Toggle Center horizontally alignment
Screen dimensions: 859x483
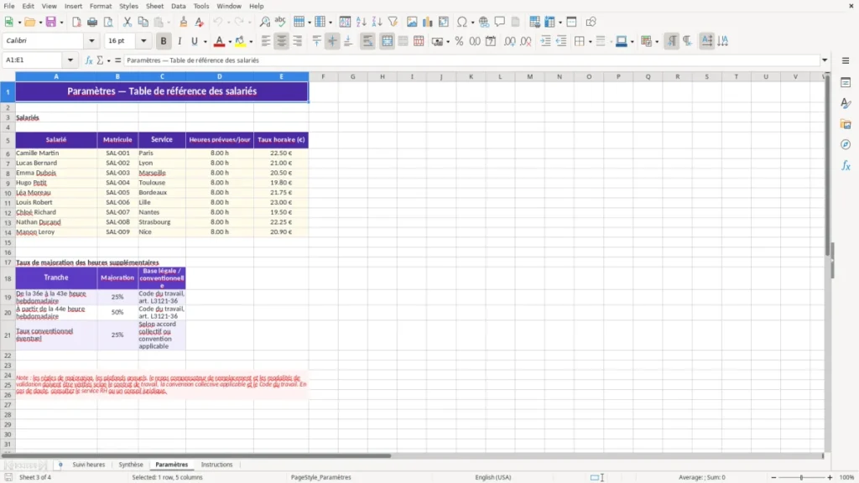[x=282, y=41]
